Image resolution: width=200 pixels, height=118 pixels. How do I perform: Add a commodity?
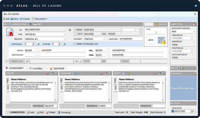coord(31,112)
